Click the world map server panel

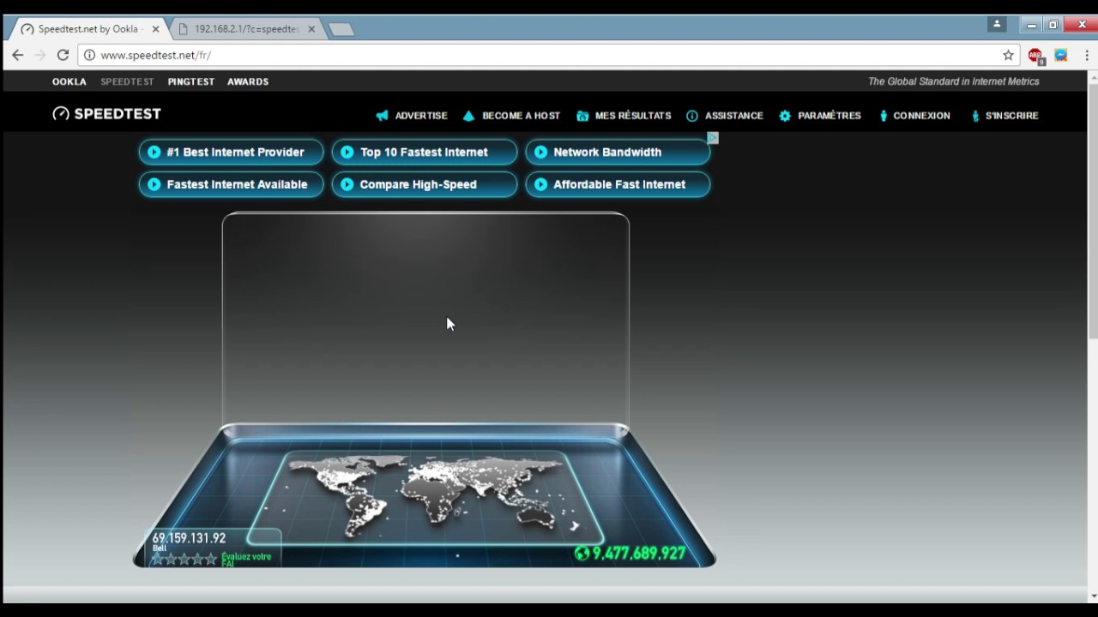pyautogui.click(x=426, y=497)
